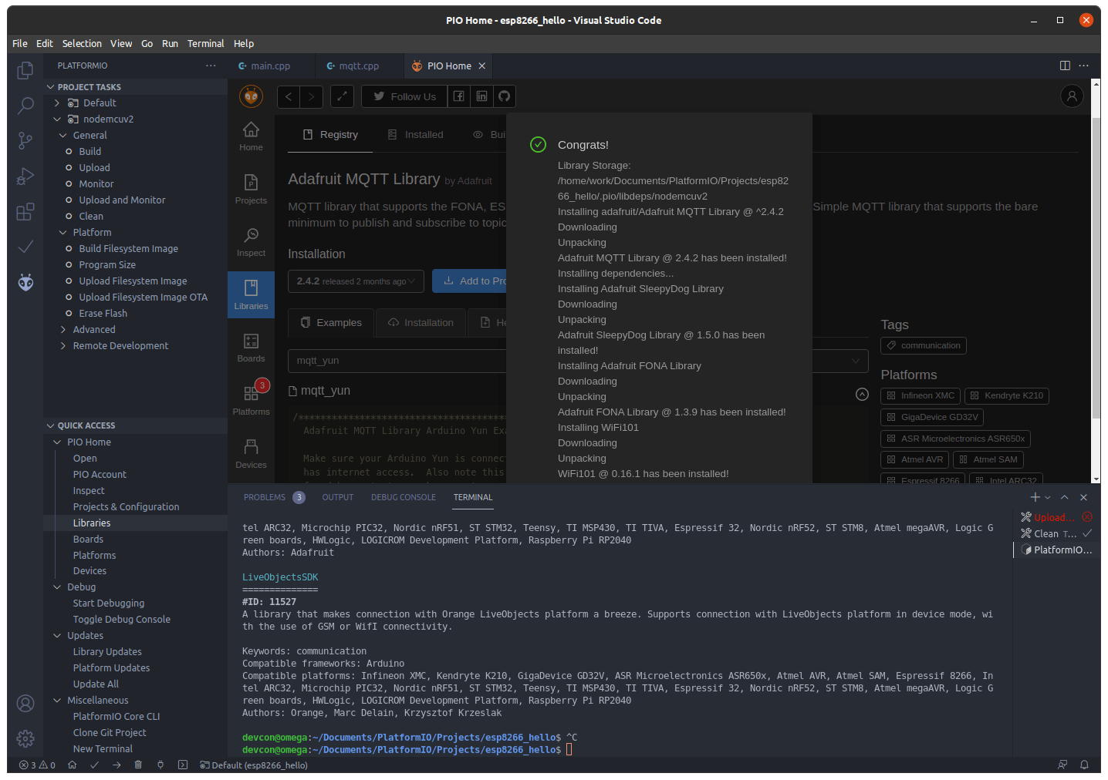Click the Add to Project button
The width and height of the screenshot is (1108, 780).
pyautogui.click(x=469, y=281)
